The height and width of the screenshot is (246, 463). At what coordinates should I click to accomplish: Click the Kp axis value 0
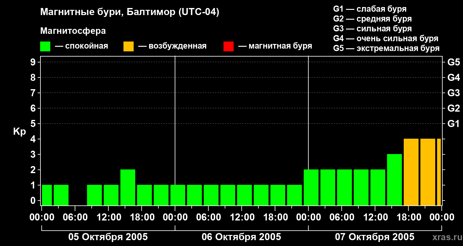tap(34, 200)
